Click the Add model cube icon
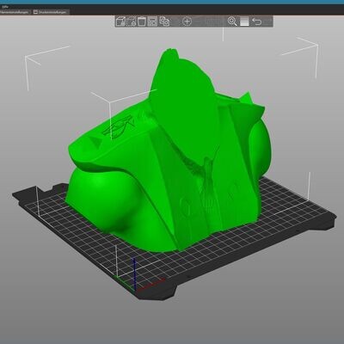Image resolution: width=344 pixels, height=344 pixels. pyautogui.click(x=120, y=21)
